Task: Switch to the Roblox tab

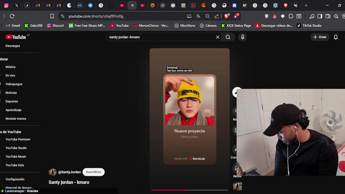Action: pyautogui.click(x=234, y=5)
